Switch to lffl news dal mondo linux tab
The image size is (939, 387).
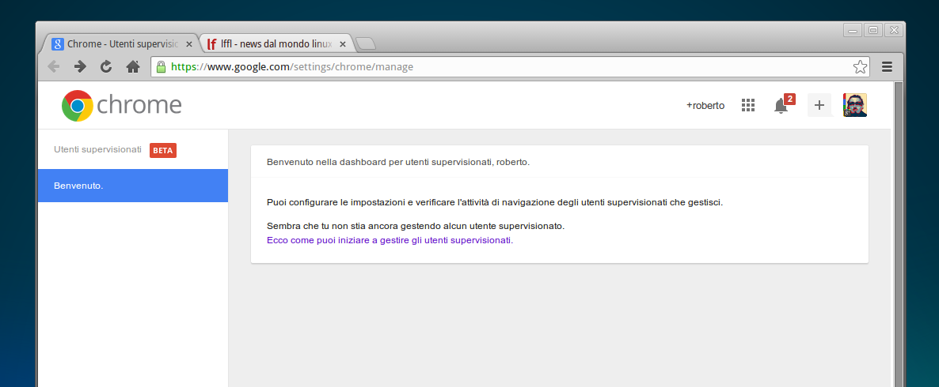276,44
